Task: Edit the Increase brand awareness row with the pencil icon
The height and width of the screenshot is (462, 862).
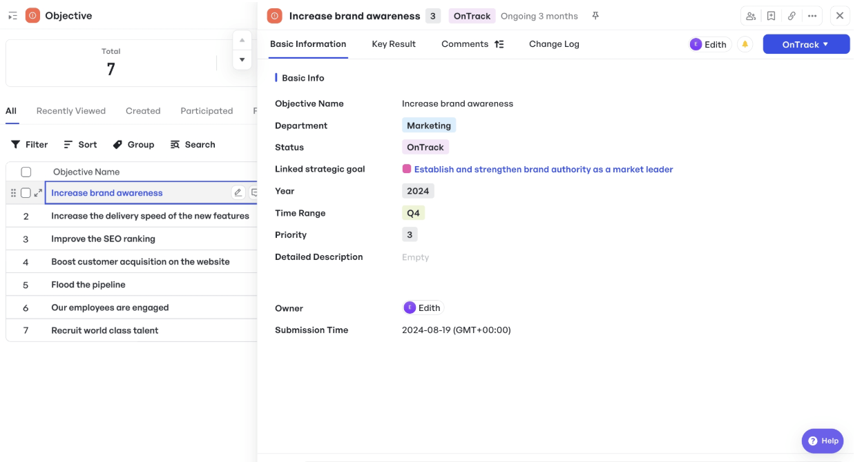Action: click(238, 193)
